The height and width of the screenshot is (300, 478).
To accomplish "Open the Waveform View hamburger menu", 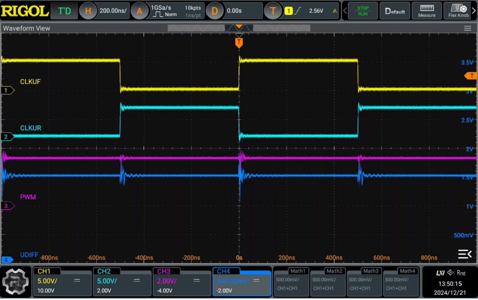I will pyautogui.click(x=467, y=28).
